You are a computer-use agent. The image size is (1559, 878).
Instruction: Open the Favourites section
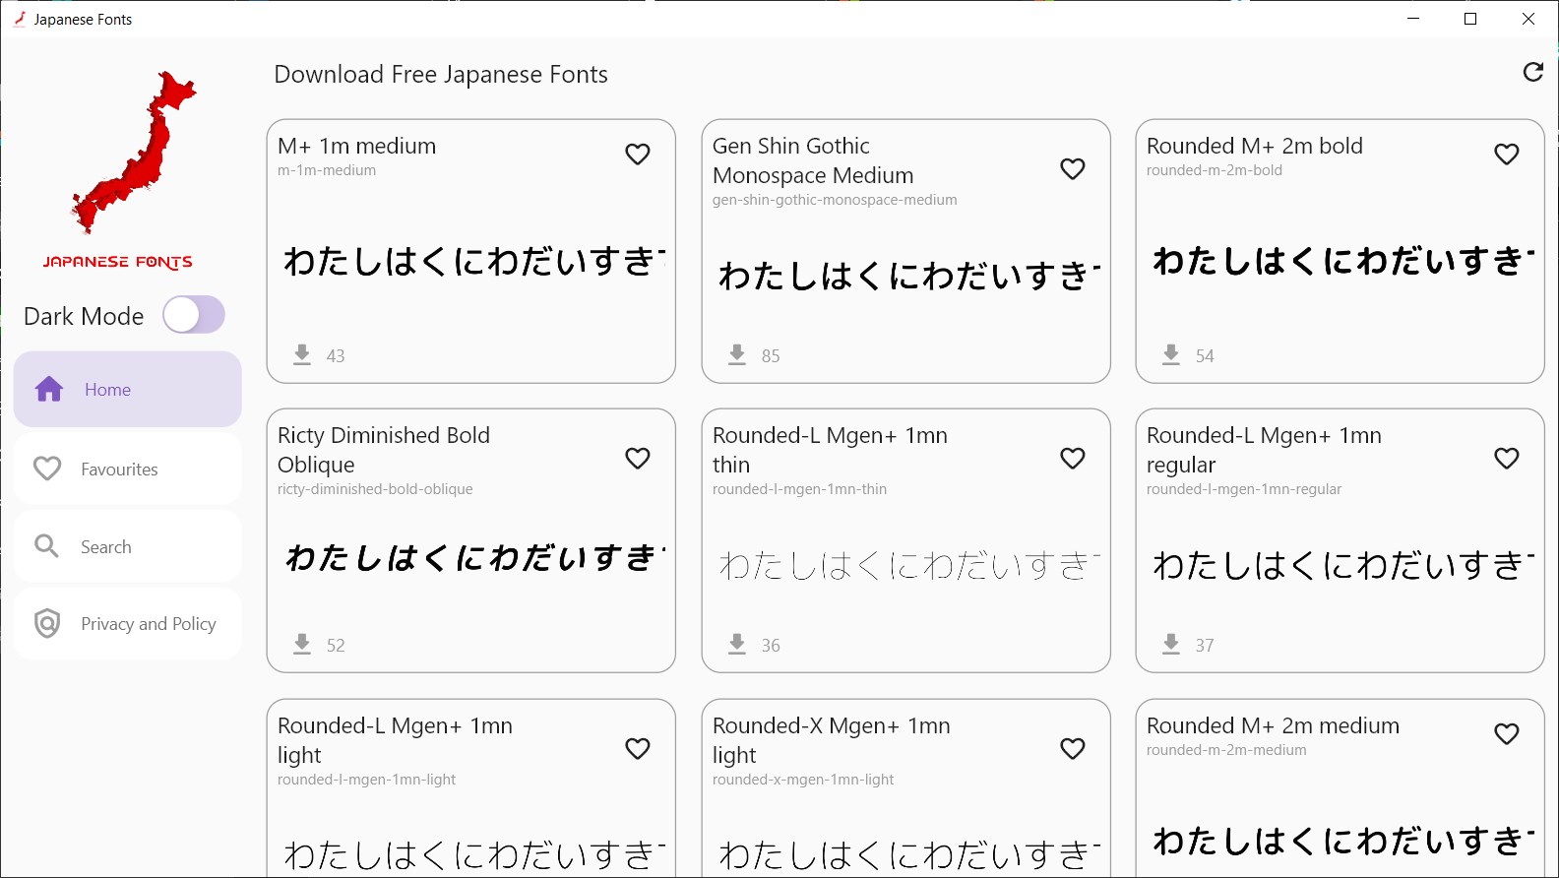119,469
